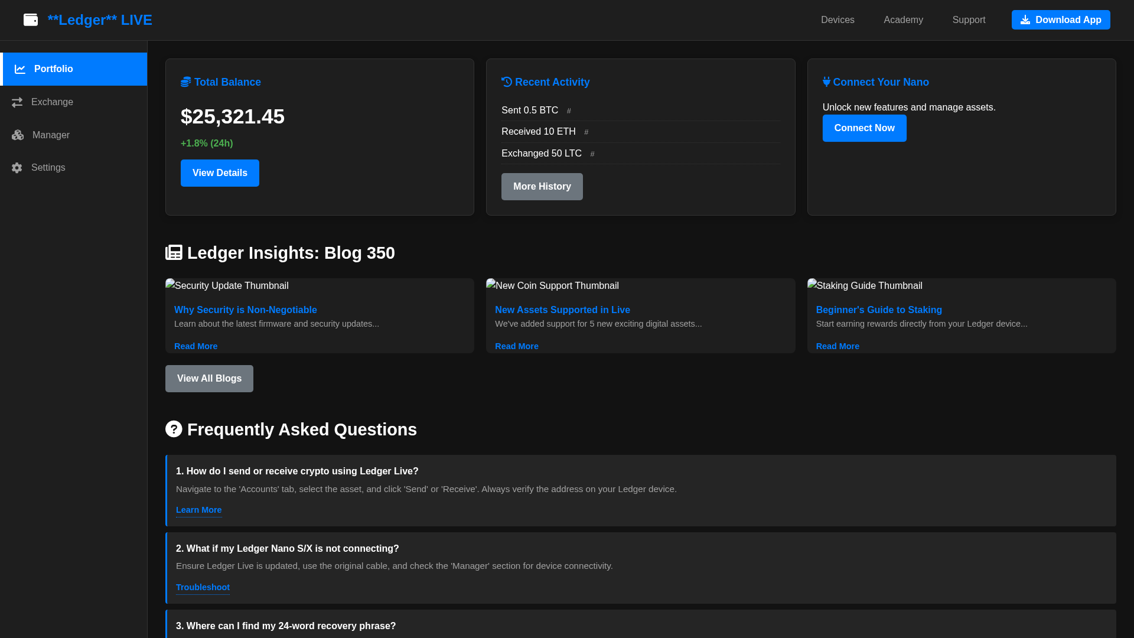Viewport: 1134px width, 638px height.
Task: Click the More History button
Action: pyautogui.click(x=542, y=187)
